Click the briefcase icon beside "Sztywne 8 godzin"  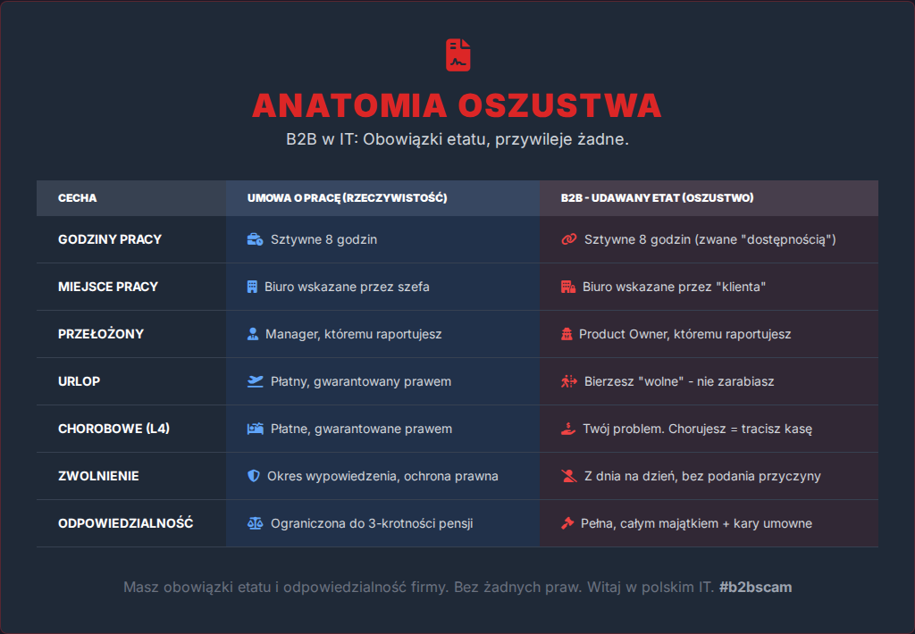pyautogui.click(x=256, y=239)
